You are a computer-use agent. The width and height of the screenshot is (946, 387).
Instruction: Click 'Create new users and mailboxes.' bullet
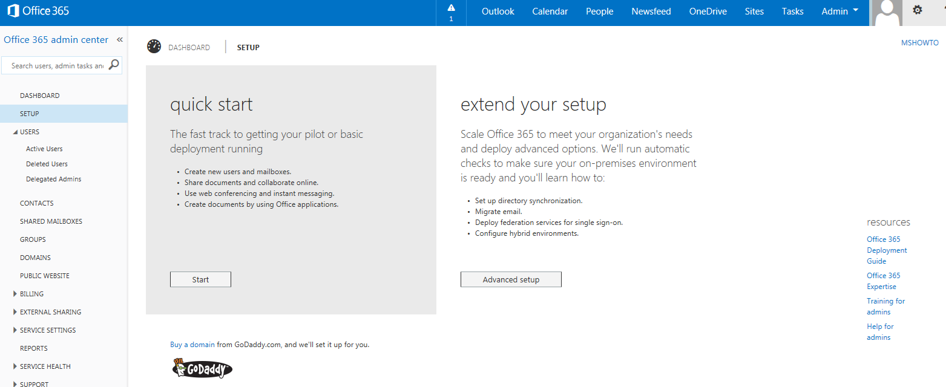coord(238,172)
